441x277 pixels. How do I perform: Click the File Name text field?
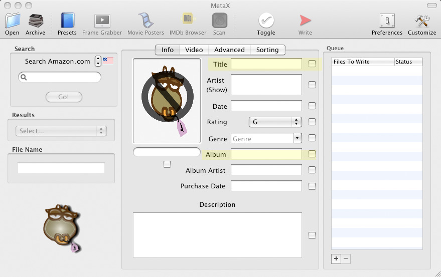click(x=61, y=168)
